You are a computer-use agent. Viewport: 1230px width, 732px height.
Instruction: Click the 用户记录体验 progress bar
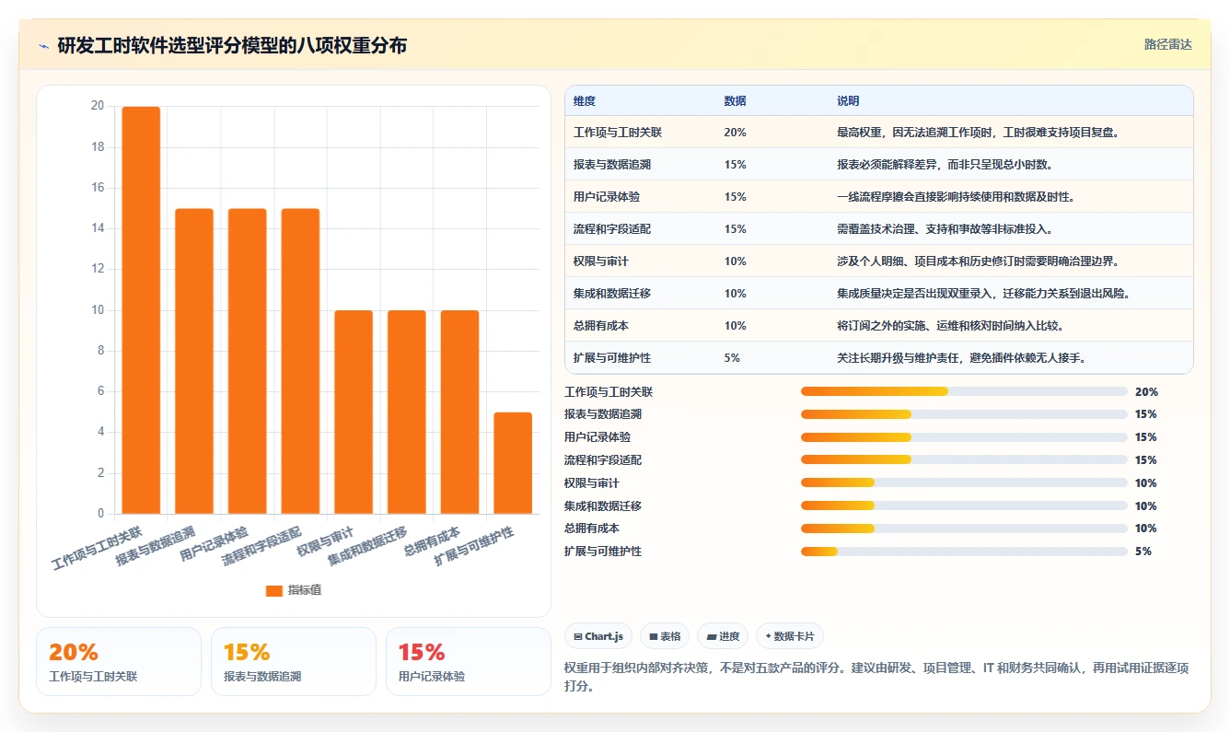(964, 437)
